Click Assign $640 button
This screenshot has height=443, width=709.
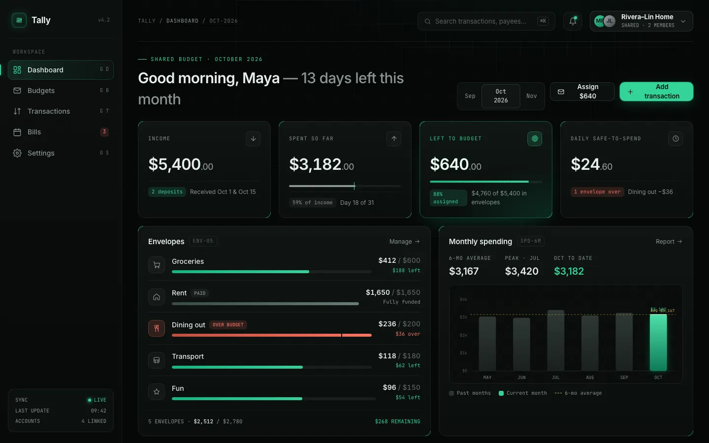582,92
